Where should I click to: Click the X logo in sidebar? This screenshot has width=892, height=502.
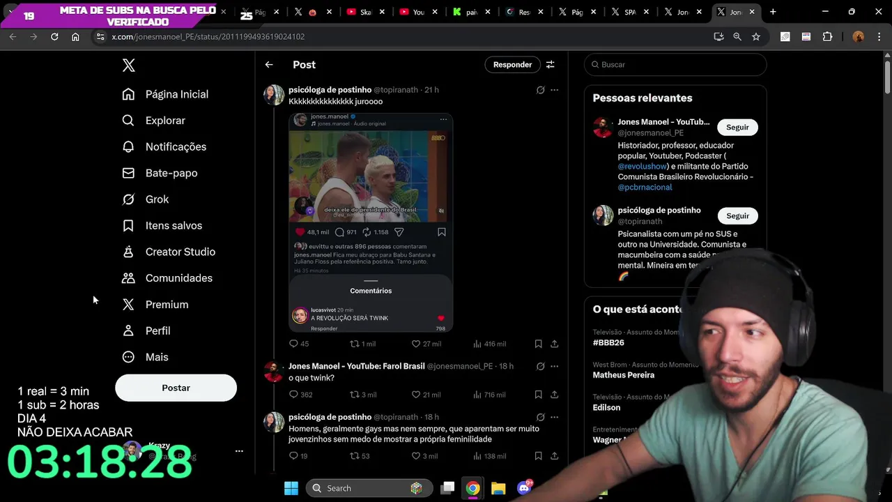point(128,66)
